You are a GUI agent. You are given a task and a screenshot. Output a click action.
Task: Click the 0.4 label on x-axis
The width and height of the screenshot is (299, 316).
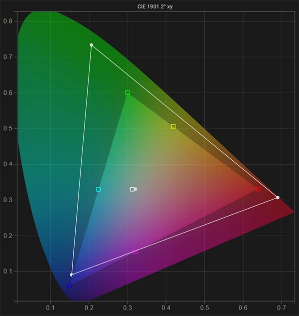click(166, 309)
